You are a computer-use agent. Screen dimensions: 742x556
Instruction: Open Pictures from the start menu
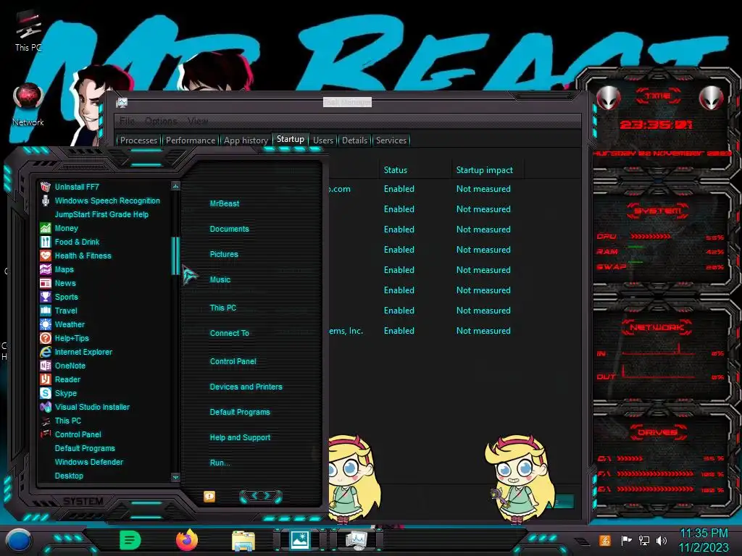pos(224,254)
